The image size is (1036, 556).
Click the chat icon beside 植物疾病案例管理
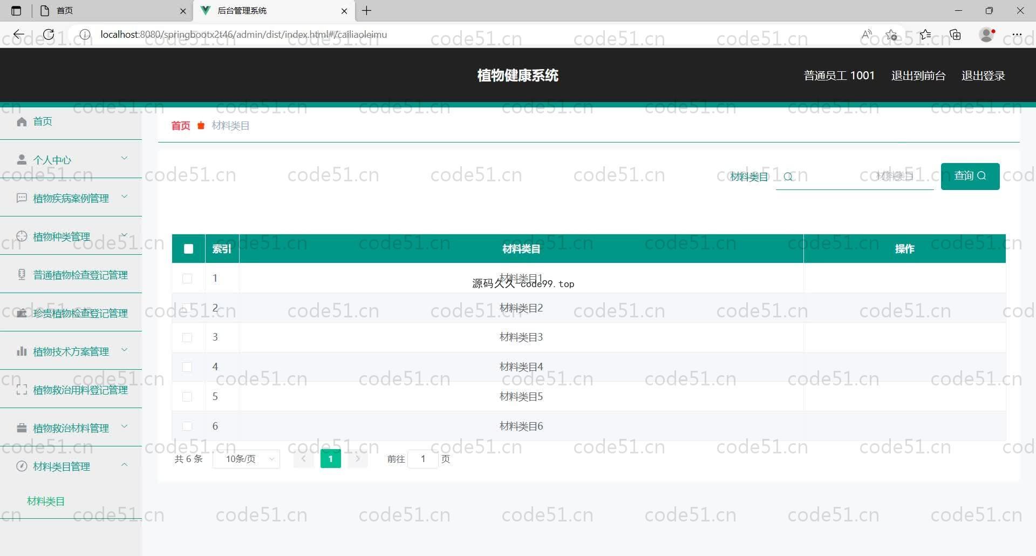click(22, 198)
